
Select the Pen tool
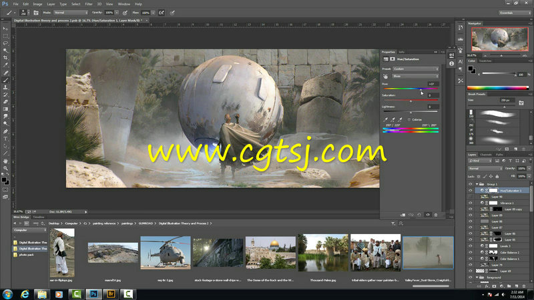(x=5, y=131)
